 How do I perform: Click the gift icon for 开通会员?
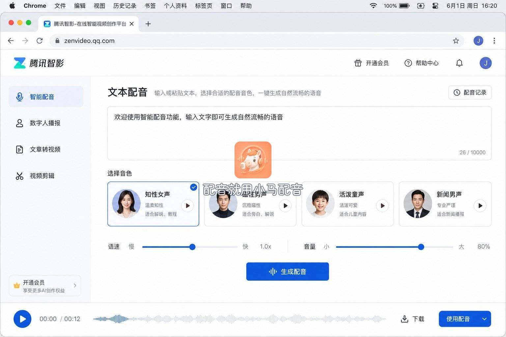tap(358, 63)
